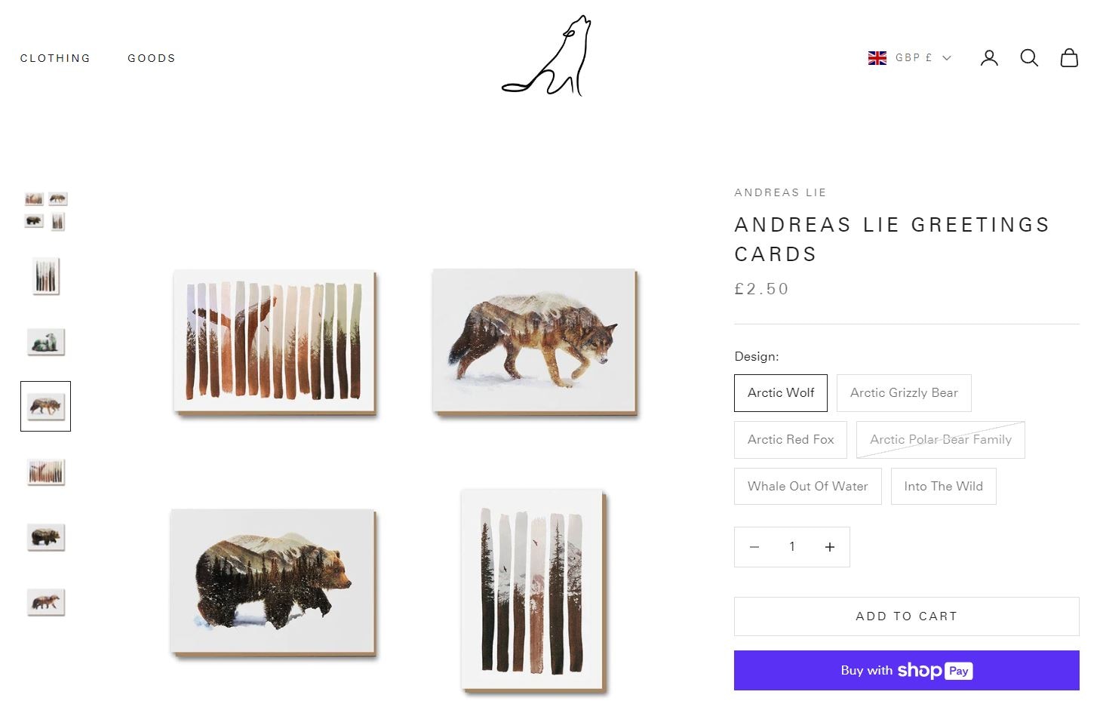Decrease quantity with the minus icon
The height and width of the screenshot is (707, 1103).
point(754,547)
